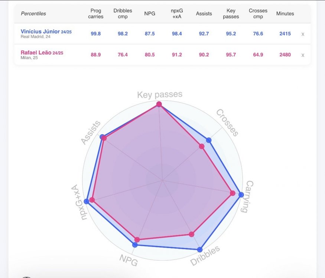Open Rafael Leão 24/25 player link

[42, 53]
